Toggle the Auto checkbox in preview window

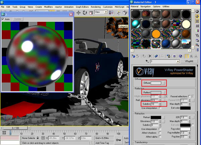tap(3, 19)
